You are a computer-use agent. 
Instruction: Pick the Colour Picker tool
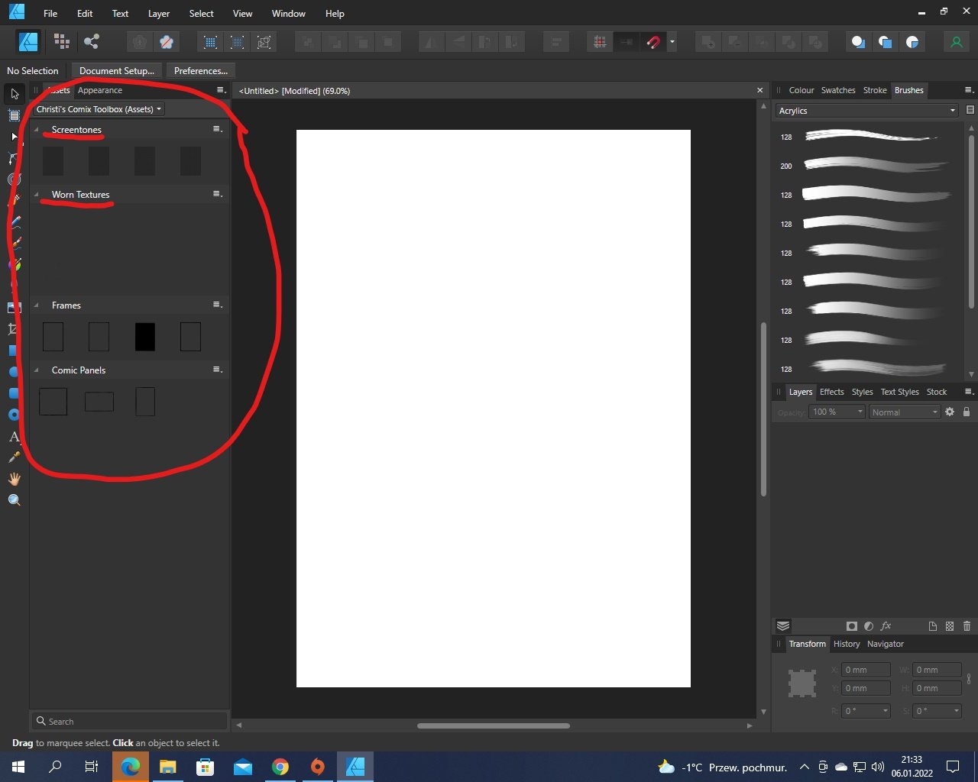[14, 457]
